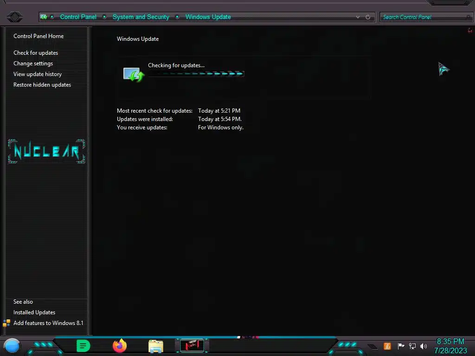The height and width of the screenshot is (356, 475).
Task: Go to Control Panel breadcrumb
Action: pos(78,17)
